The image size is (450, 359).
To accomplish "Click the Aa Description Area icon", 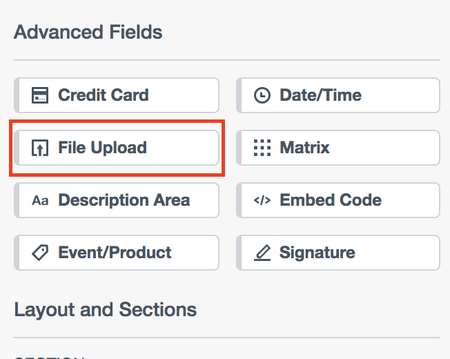I will (x=40, y=200).
